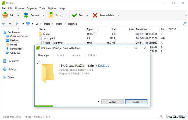Image resolution: width=188 pixels, height=120 pixels.
Task: Switch to the Report tab
Action: point(60,55)
